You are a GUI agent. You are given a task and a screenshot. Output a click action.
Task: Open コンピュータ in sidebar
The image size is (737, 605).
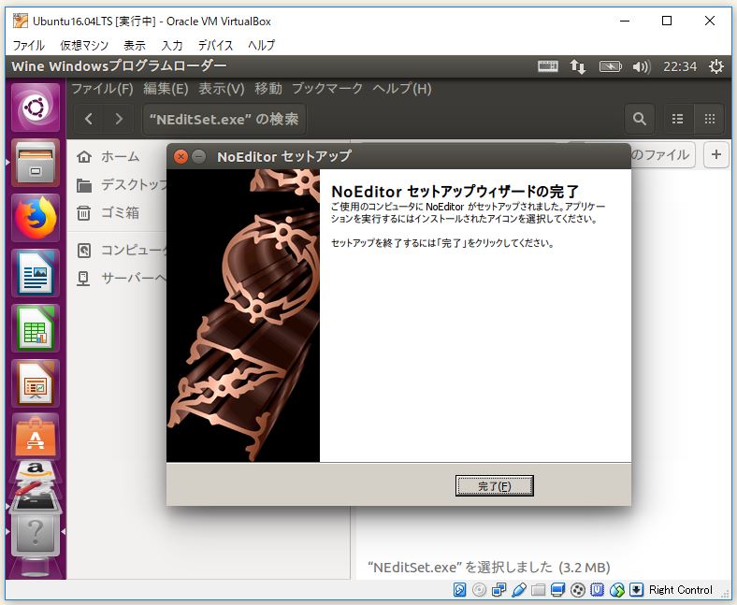[x=123, y=250]
